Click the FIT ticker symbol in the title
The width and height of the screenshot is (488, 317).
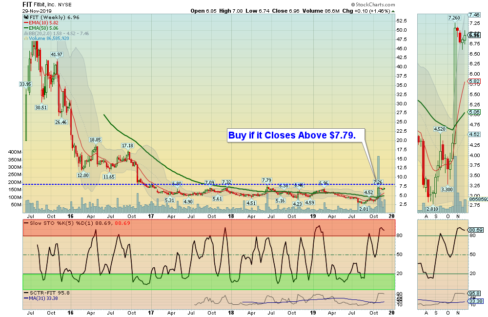point(28,4)
